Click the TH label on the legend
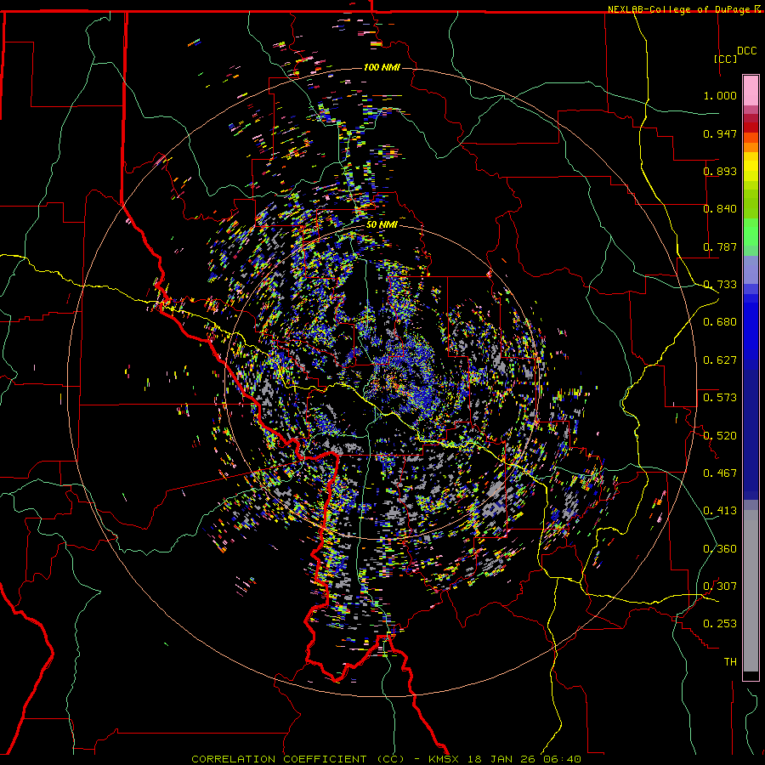The height and width of the screenshot is (765, 765). [x=730, y=662]
